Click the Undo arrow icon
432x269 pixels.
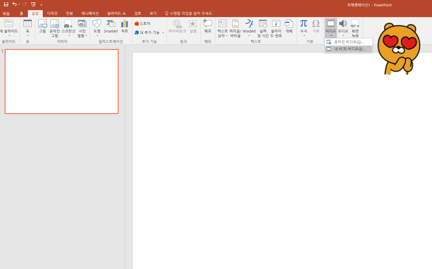(14, 4)
